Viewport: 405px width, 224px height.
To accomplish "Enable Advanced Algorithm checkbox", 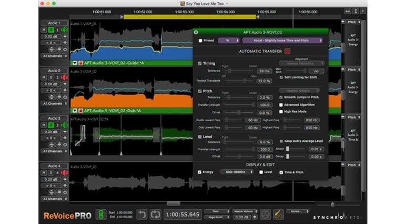I will coord(281,105).
